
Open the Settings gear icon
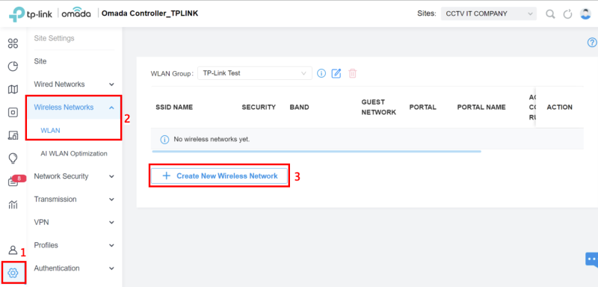(13, 273)
